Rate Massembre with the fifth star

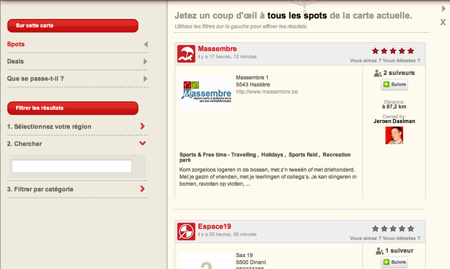click(411, 51)
